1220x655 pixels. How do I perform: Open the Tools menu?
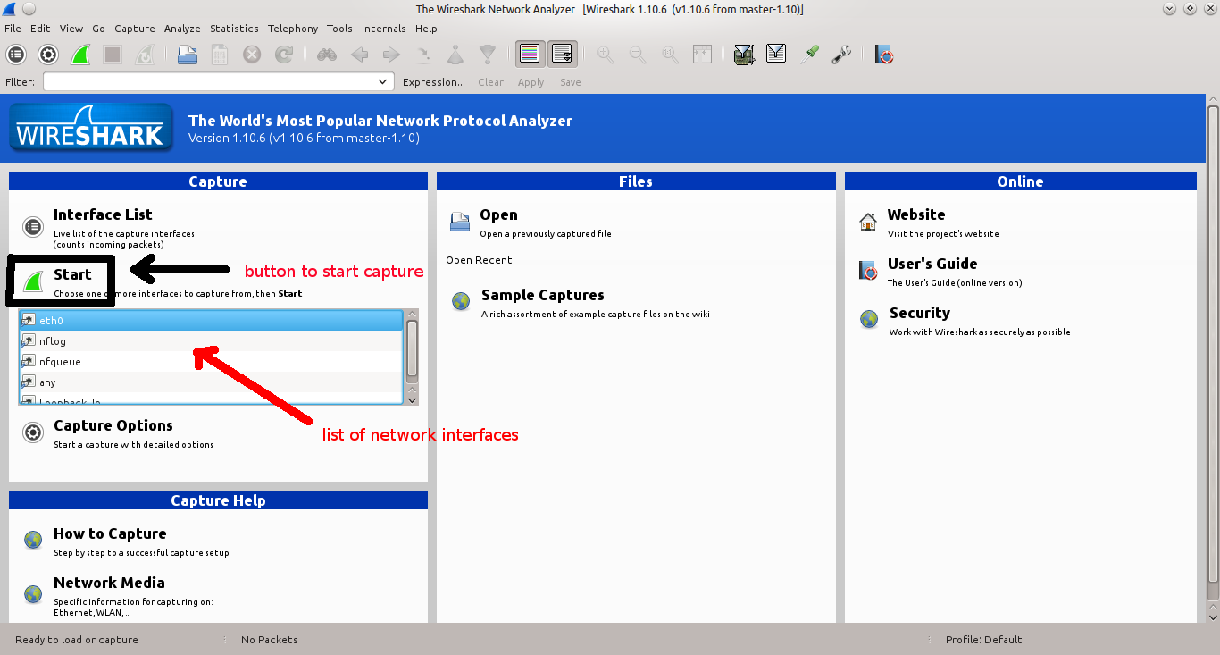tap(339, 29)
